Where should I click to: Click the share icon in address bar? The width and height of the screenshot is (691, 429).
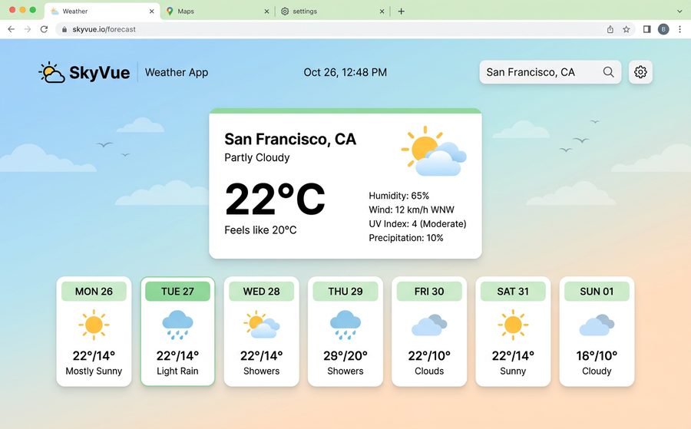(x=610, y=29)
